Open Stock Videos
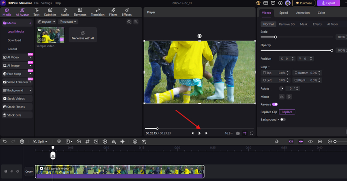 (x=17, y=99)
